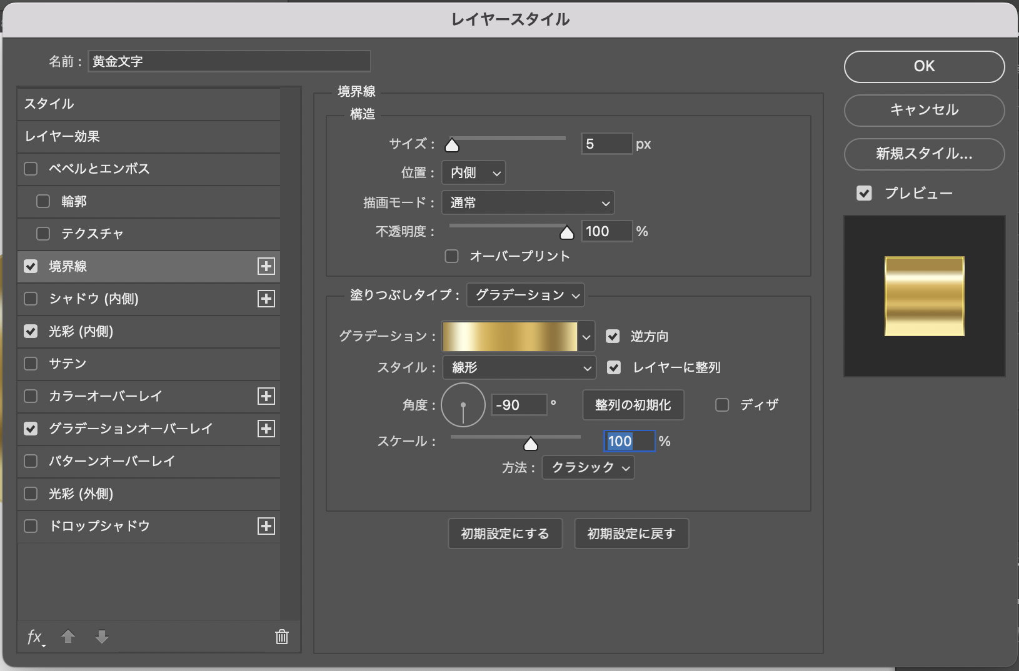Click the キャンセル button
Screen dimensions: 1019x671
[924, 110]
